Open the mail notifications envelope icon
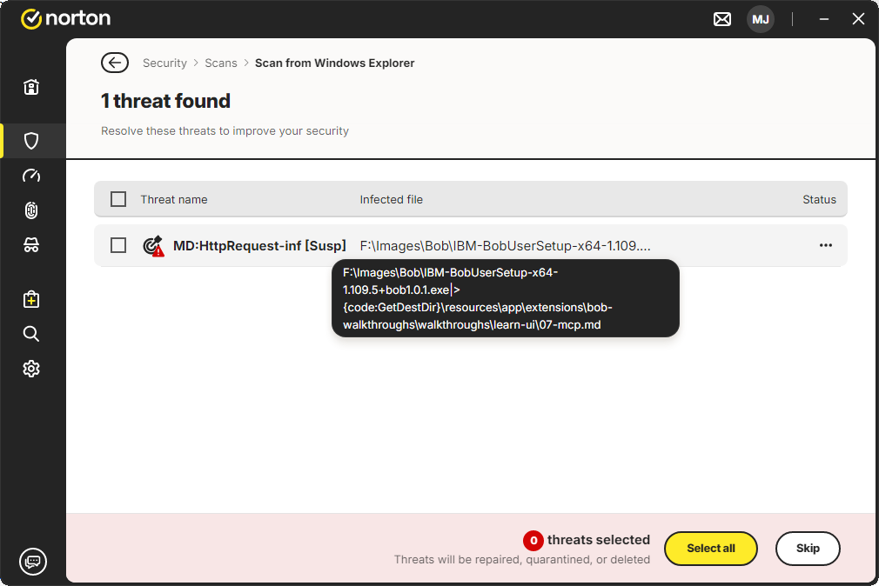The image size is (879, 586). pyautogui.click(x=722, y=20)
